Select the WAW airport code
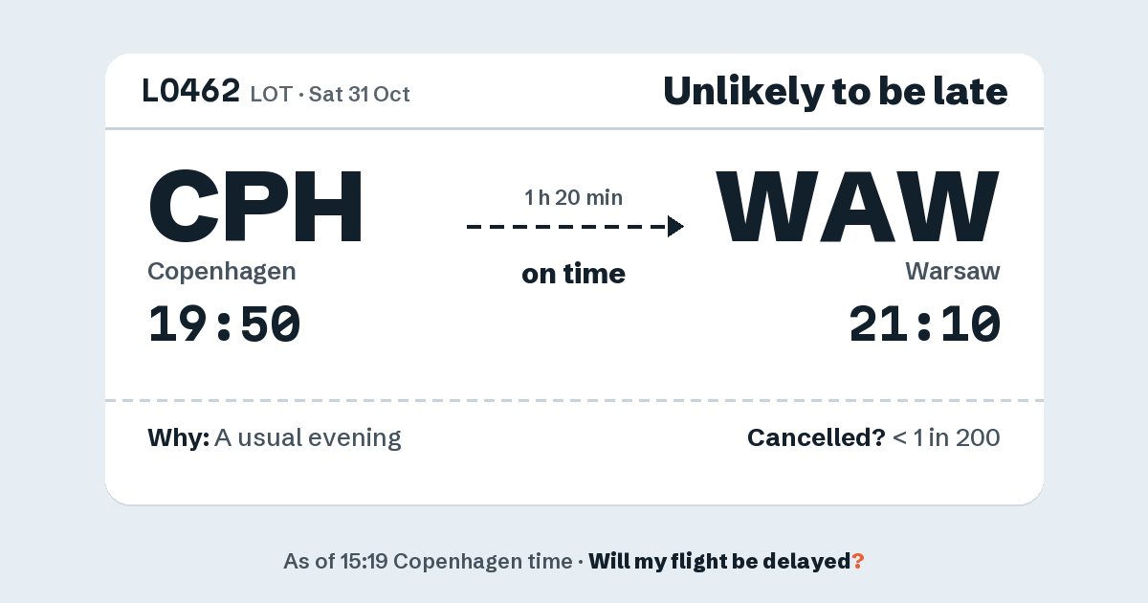1148x603 pixels. coord(859,207)
